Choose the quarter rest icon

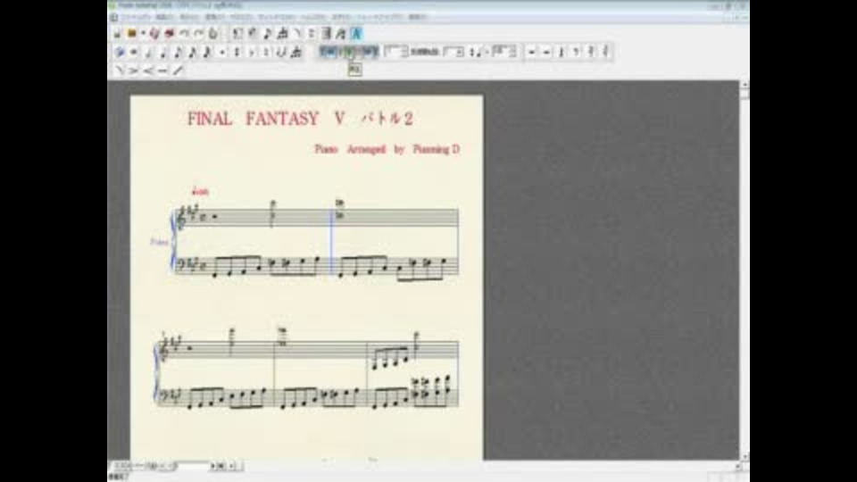[561, 52]
